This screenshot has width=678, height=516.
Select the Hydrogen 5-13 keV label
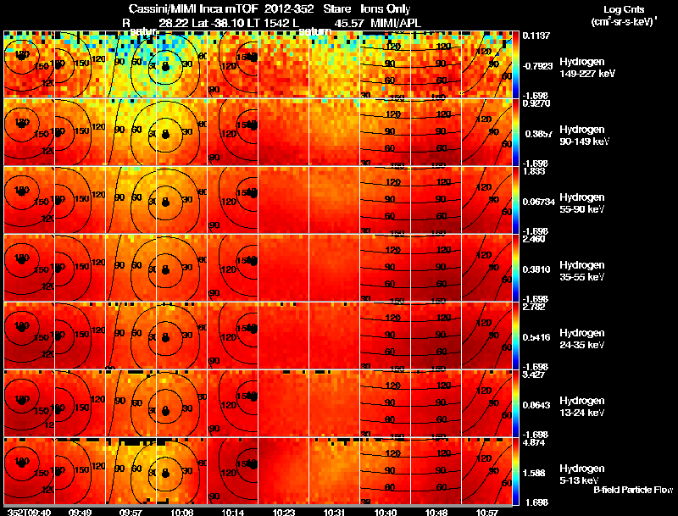[582, 474]
